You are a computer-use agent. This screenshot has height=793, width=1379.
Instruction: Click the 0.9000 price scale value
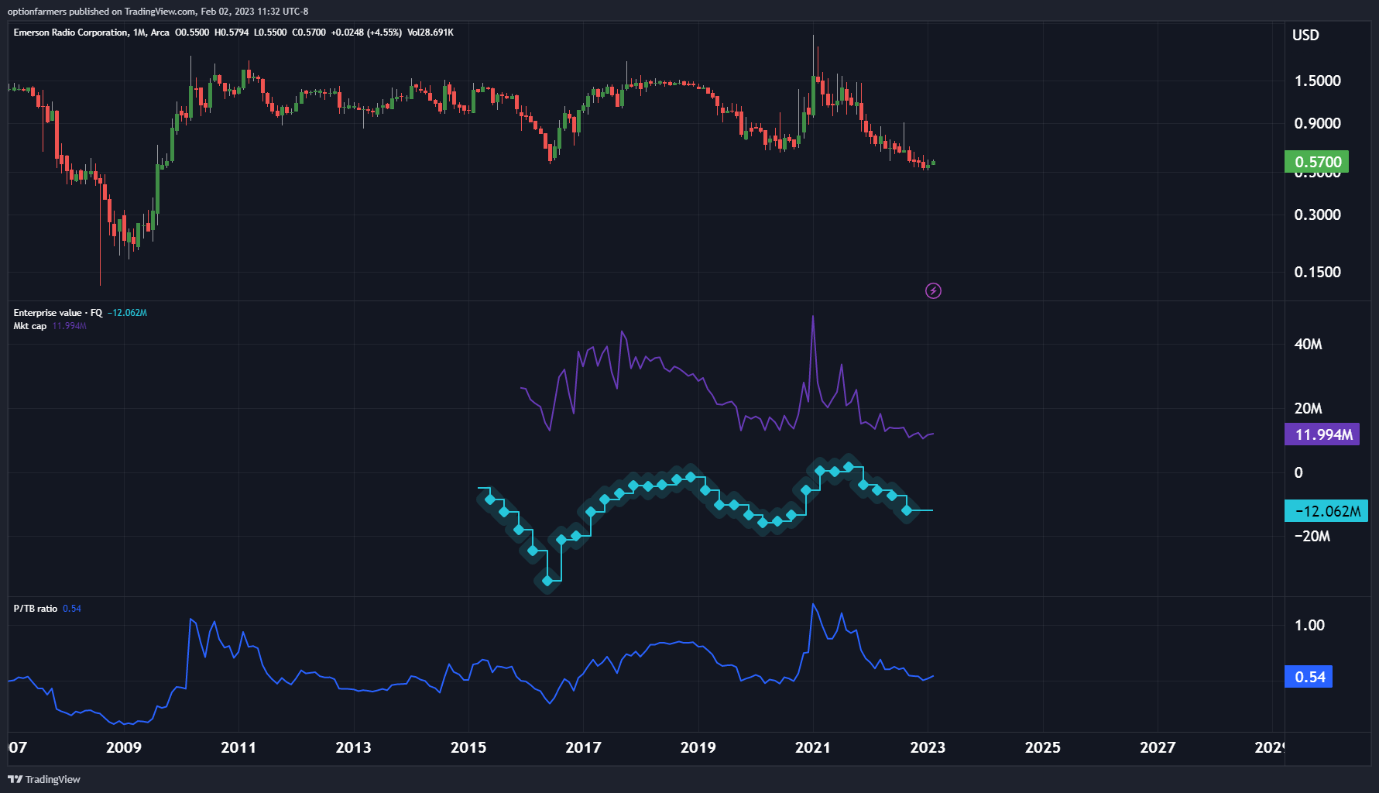tap(1318, 123)
